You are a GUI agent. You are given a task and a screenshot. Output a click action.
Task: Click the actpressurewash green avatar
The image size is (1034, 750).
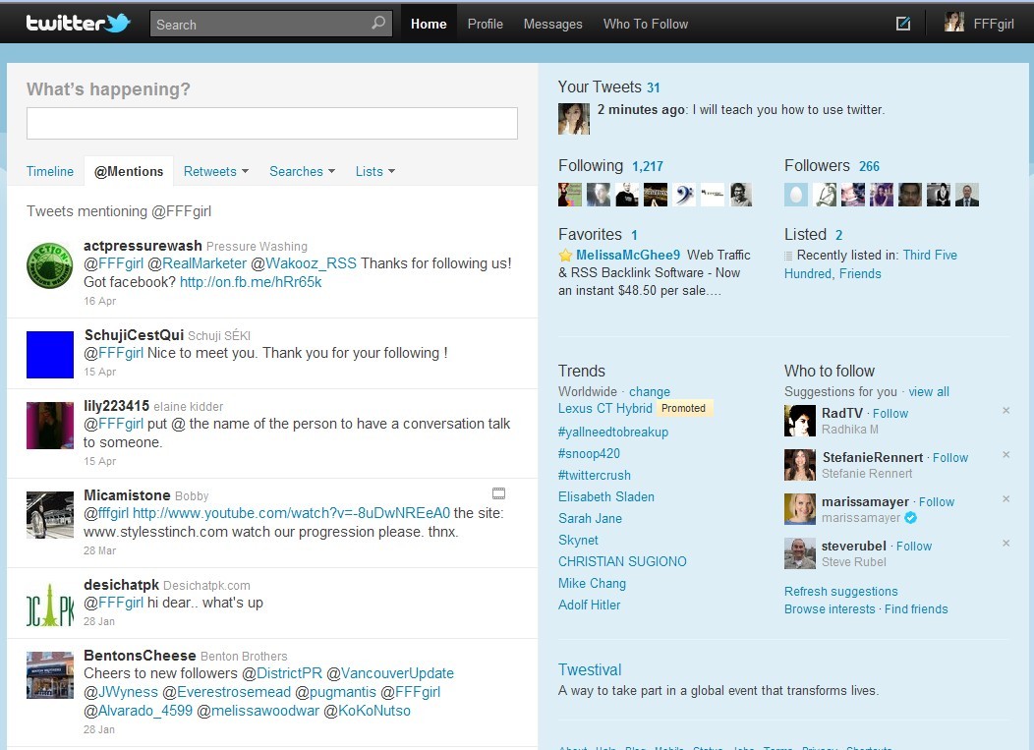[50, 266]
